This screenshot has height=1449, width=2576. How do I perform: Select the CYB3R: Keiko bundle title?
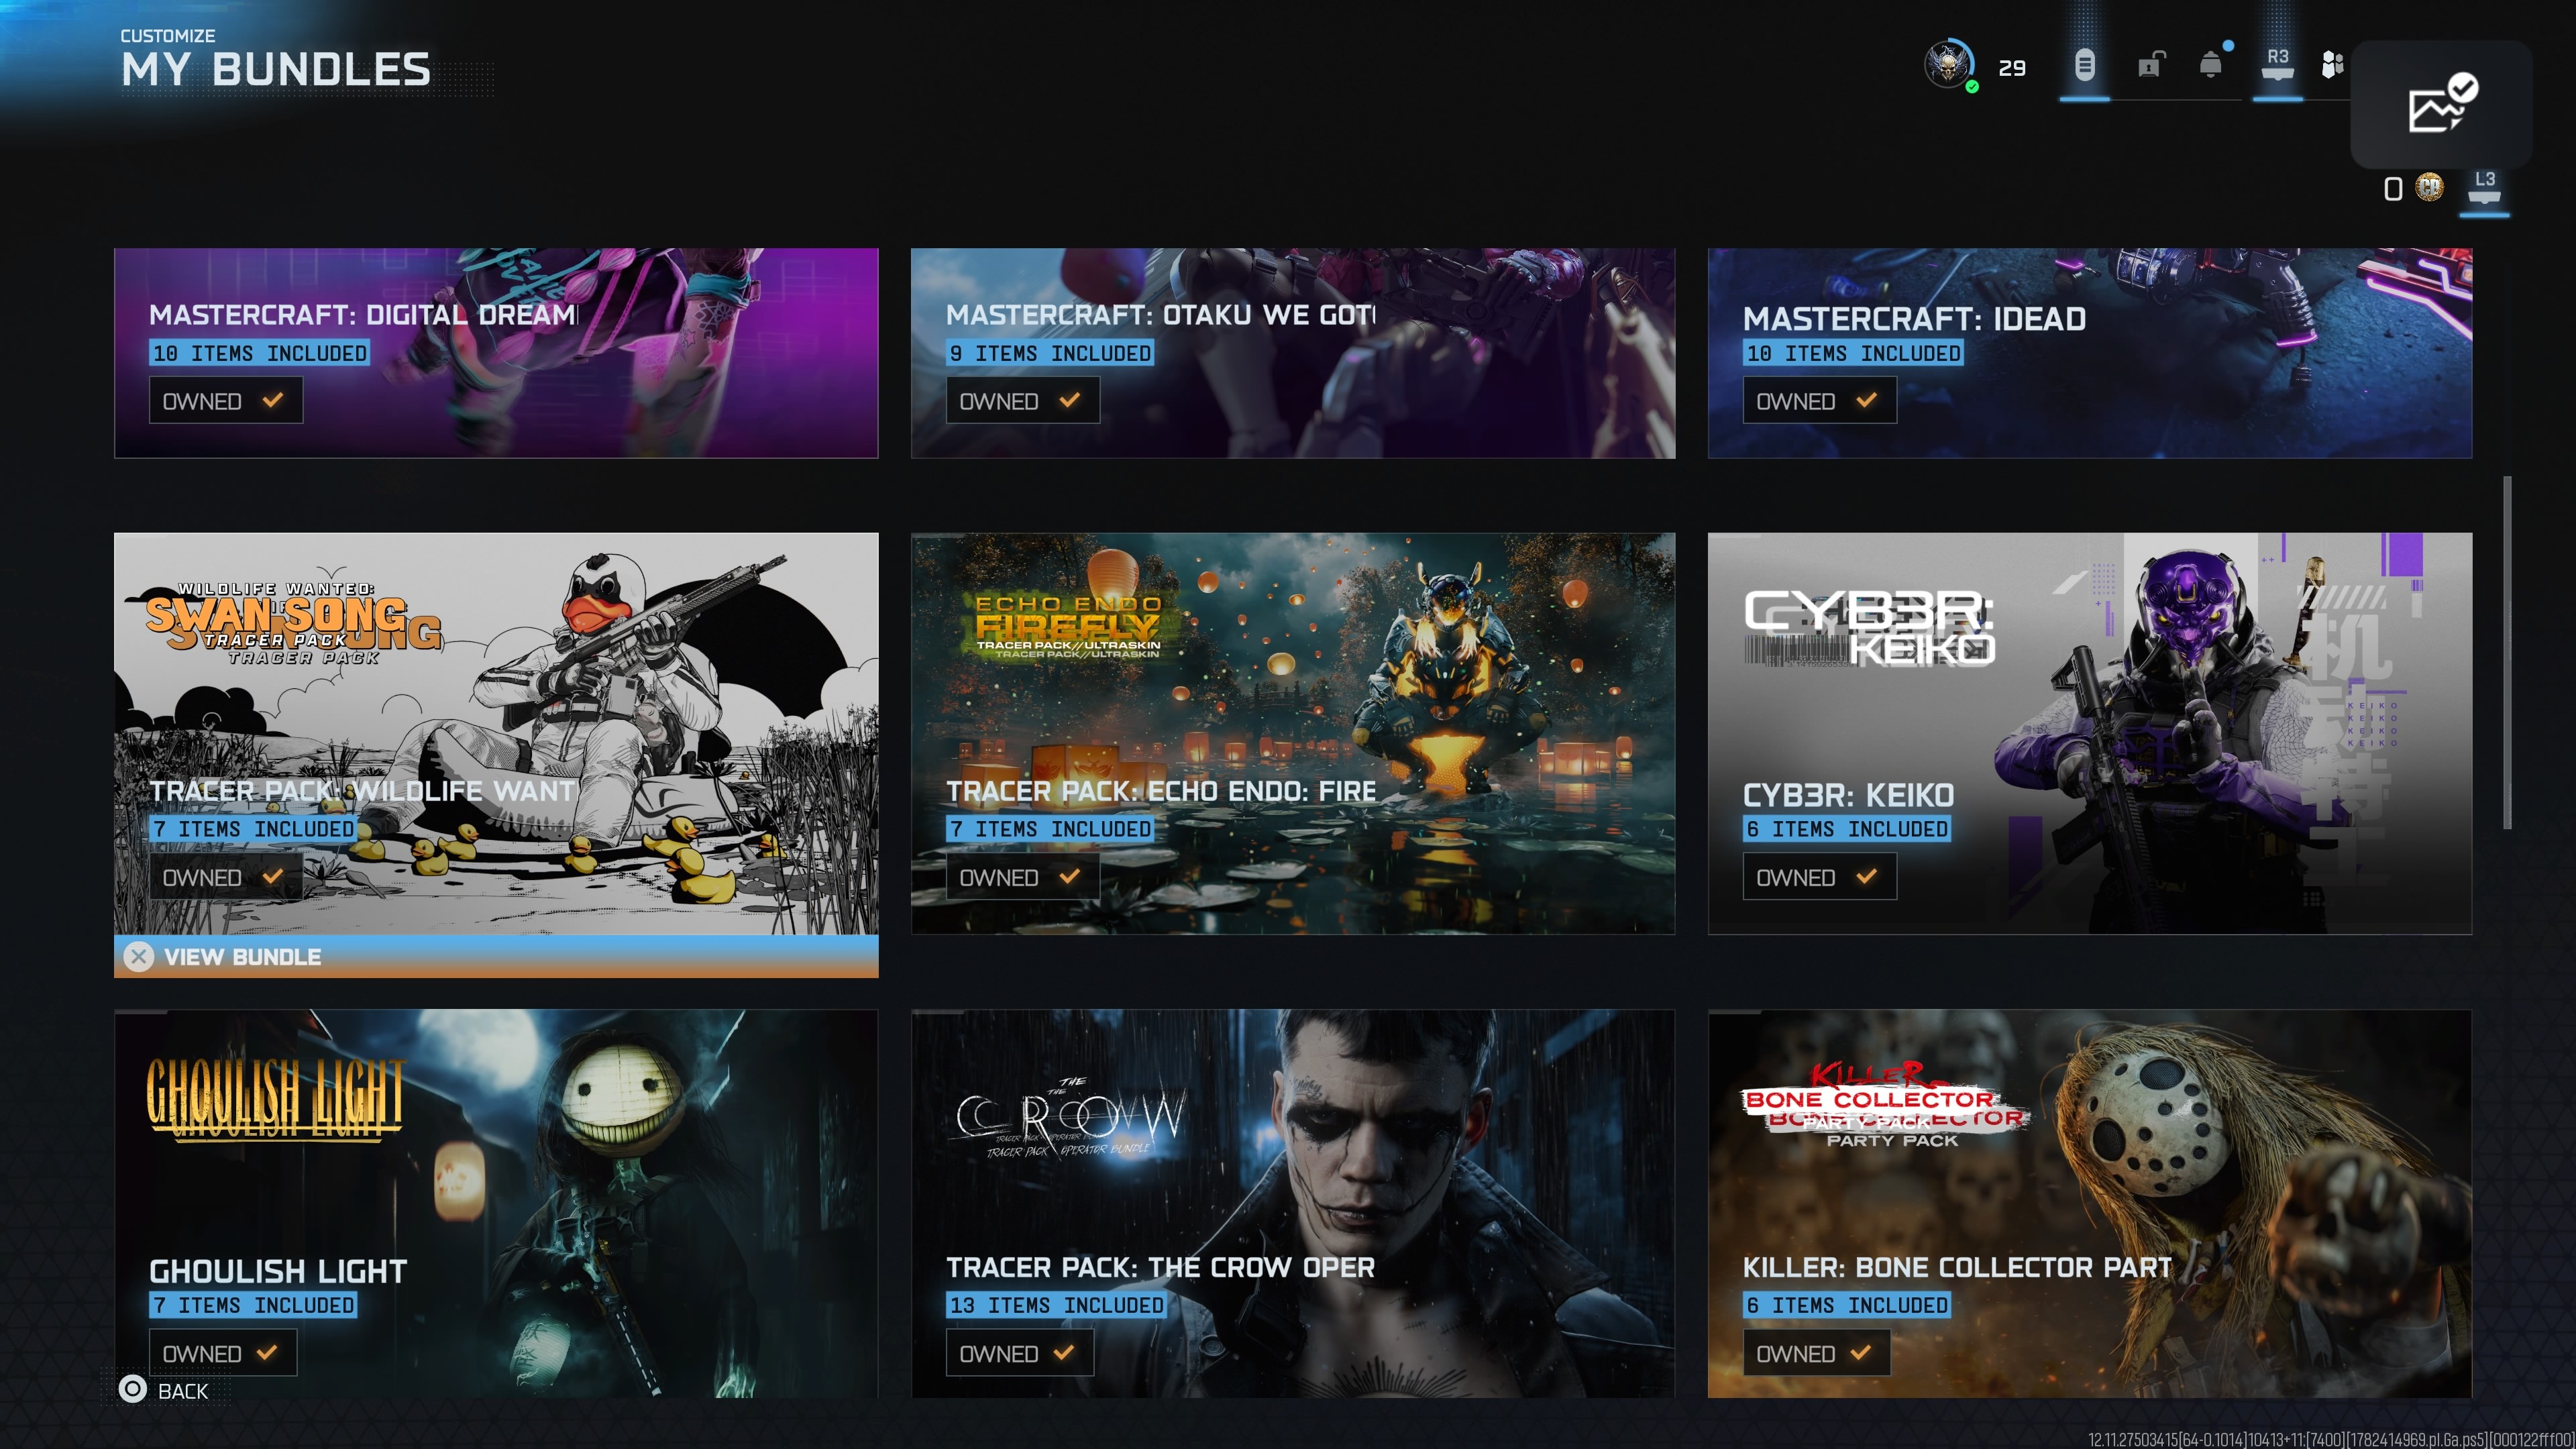[1848, 795]
